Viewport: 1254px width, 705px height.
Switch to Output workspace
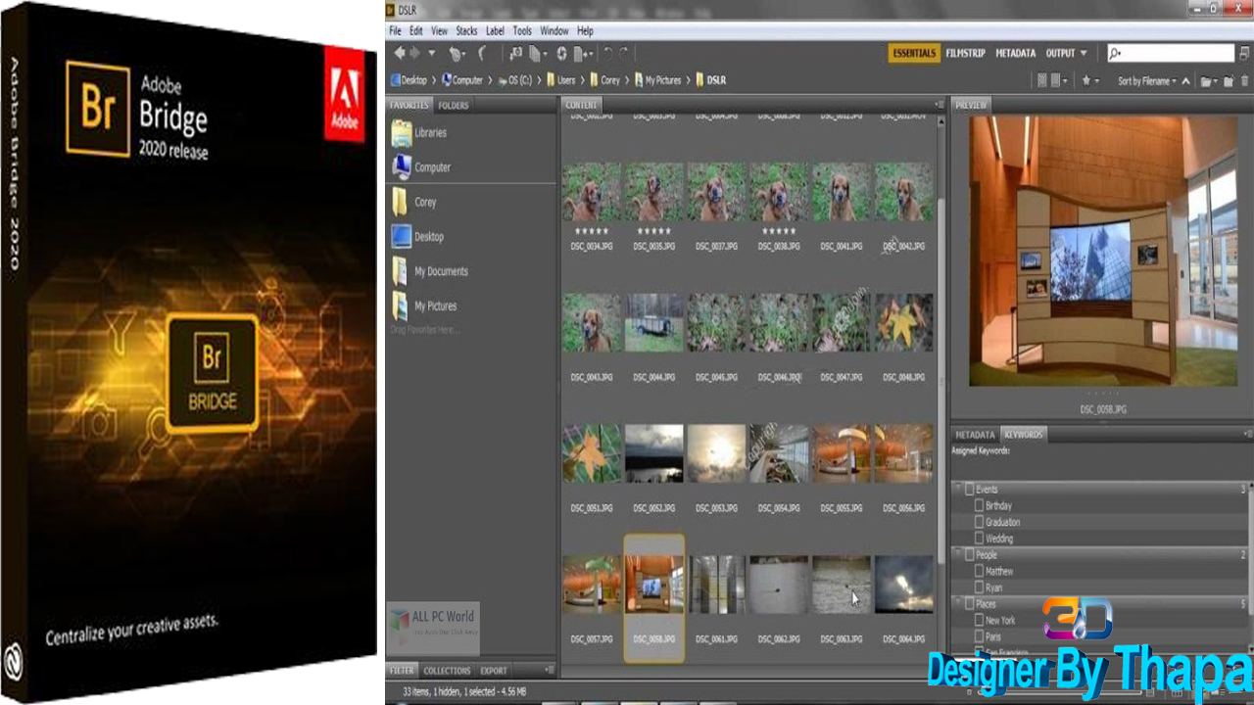1060,54
